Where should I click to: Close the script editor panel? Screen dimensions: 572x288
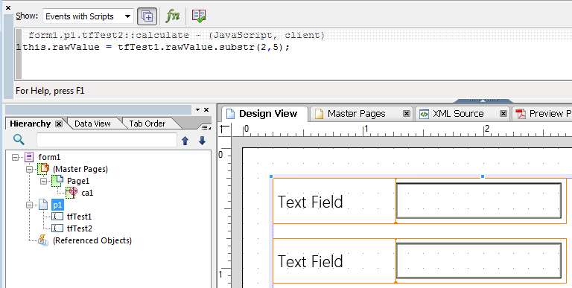point(8,7)
